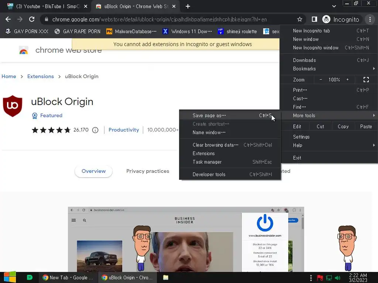Open the taskbar clock showing 2:22 AM

point(358,277)
